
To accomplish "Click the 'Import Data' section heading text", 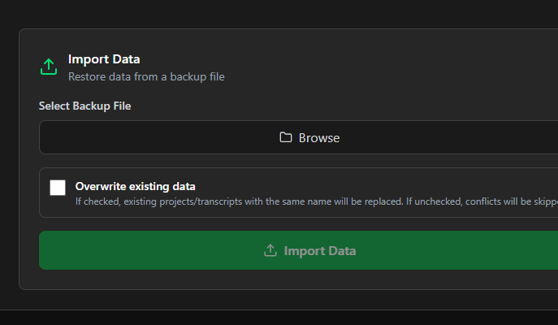I will click(104, 59).
